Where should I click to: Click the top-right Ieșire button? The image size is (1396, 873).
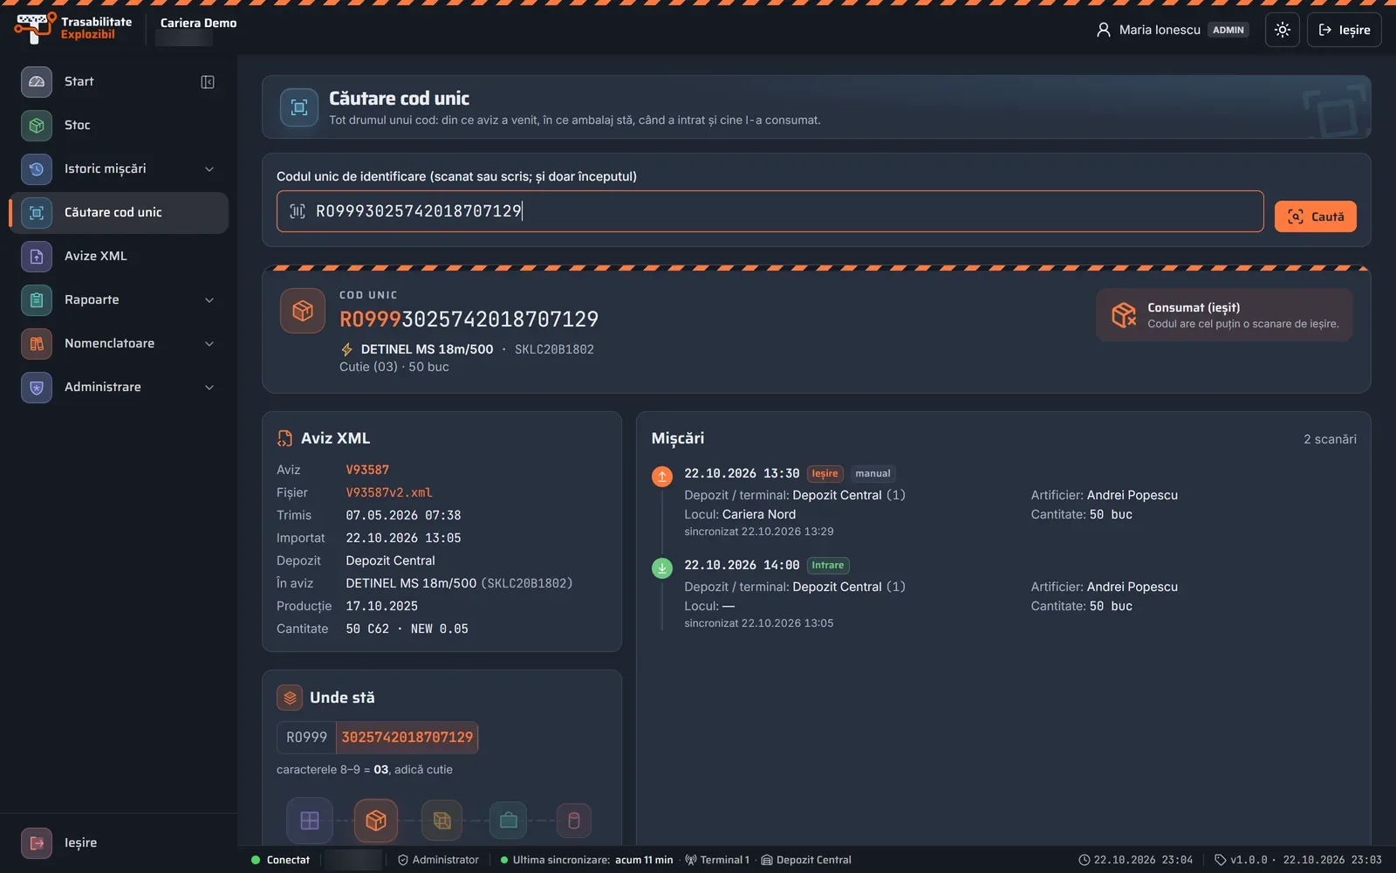(x=1344, y=30)
